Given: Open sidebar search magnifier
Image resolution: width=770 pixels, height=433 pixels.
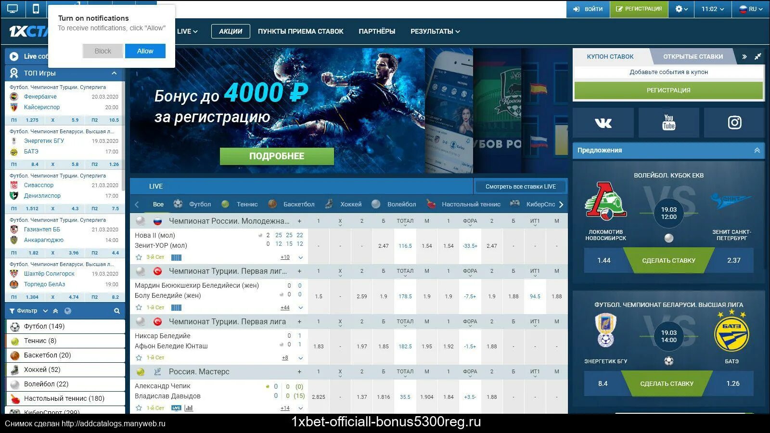Looking at the screenshot, I should coord(116,311).
